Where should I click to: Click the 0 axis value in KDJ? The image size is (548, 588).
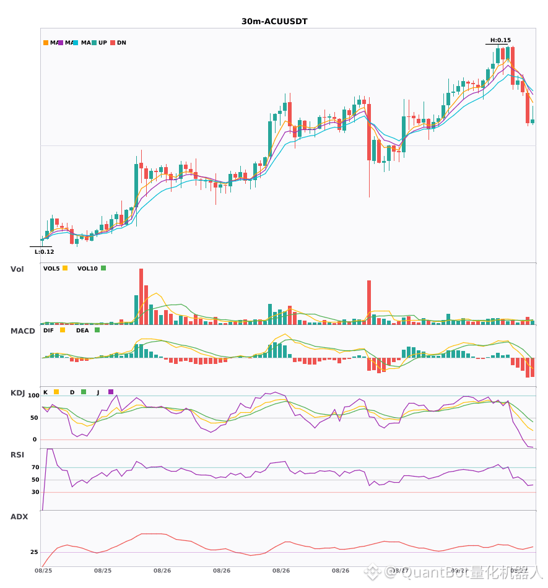(35, 439)
